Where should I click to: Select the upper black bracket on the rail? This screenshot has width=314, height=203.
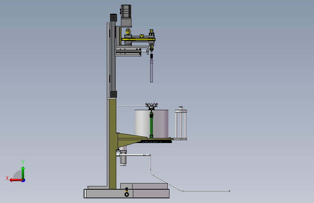[113, 18]
